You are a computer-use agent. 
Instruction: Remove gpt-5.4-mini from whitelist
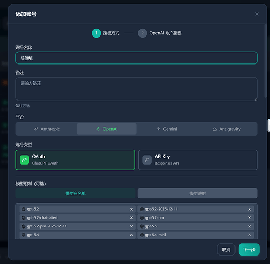249,235
